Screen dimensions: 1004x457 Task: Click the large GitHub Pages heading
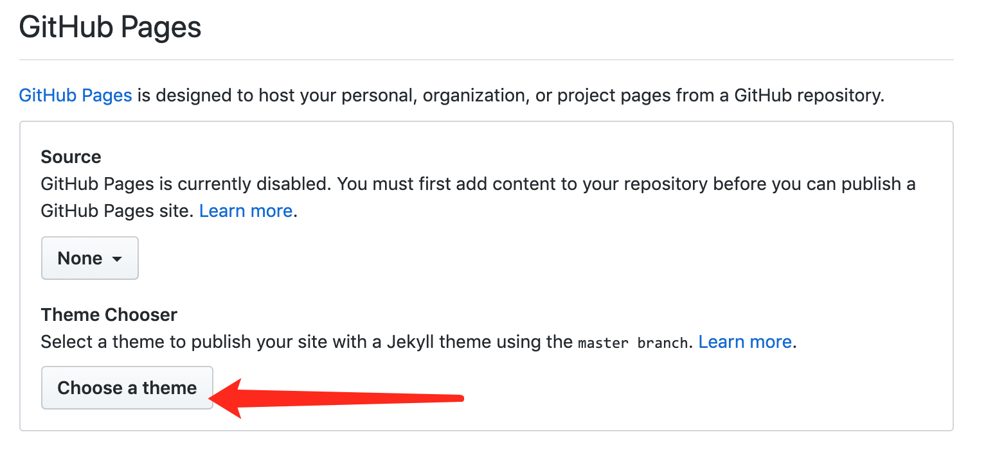tap(110, 28)
